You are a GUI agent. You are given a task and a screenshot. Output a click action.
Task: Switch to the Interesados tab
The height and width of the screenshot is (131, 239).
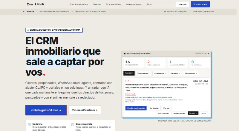pos(160,73)
